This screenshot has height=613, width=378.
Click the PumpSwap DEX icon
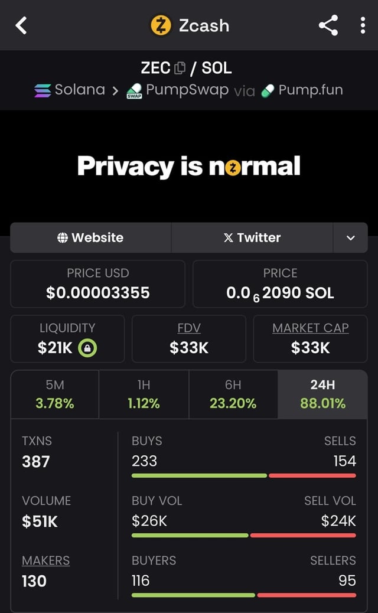click(x=134, y=91)
